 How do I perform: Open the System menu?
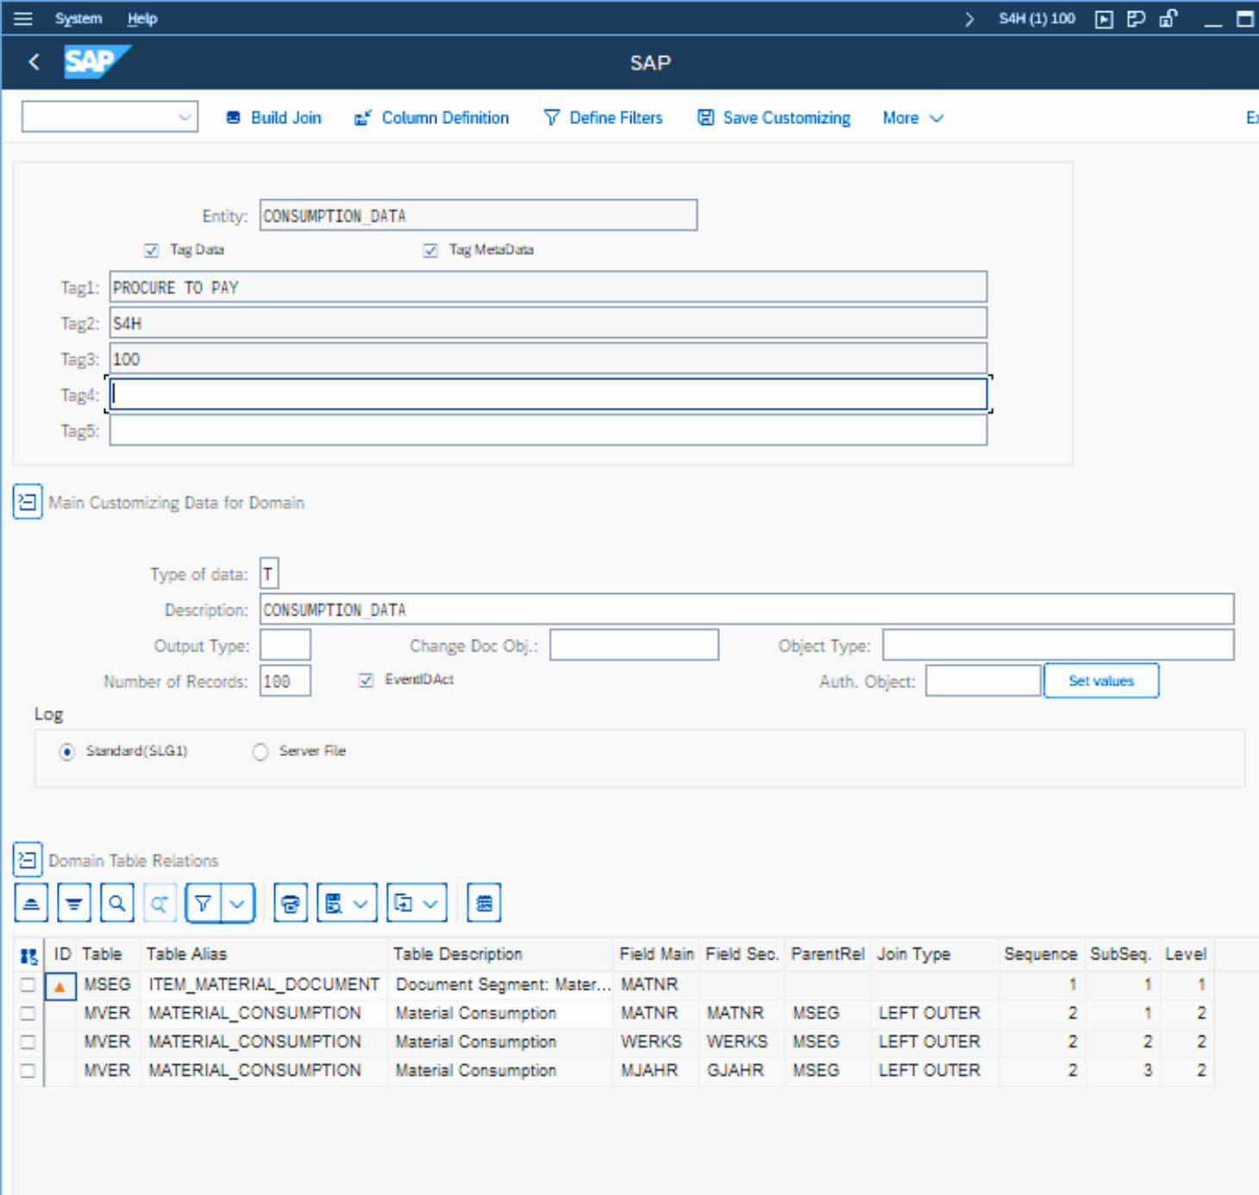pyautogui.click(x=78, y=18)
